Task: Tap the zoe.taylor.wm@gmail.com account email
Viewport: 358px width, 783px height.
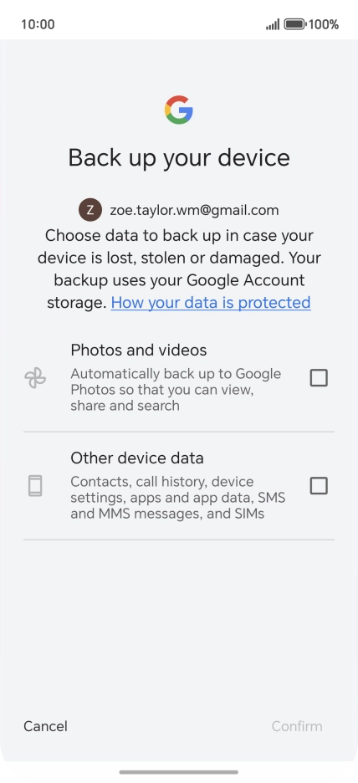Action: click(x=194, y=210)
